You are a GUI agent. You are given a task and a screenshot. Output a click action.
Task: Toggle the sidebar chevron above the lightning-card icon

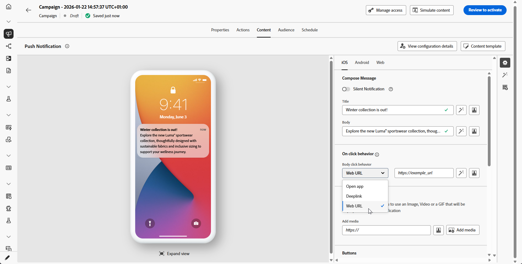[x=9, y=115]
